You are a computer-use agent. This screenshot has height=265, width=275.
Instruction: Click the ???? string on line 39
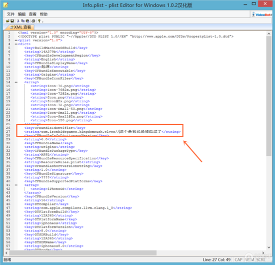(x=46, y=177)
